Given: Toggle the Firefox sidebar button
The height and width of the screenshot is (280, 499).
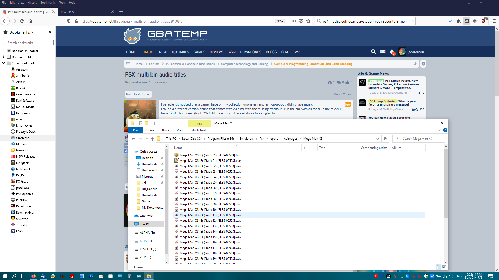Looking at the screenshot, I should [x=467, y=21].
